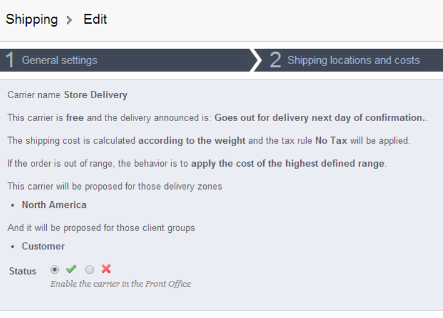Screen dimensions: 443x318
Task: Click the highest defined range behavior text
Action: [288, 163]
